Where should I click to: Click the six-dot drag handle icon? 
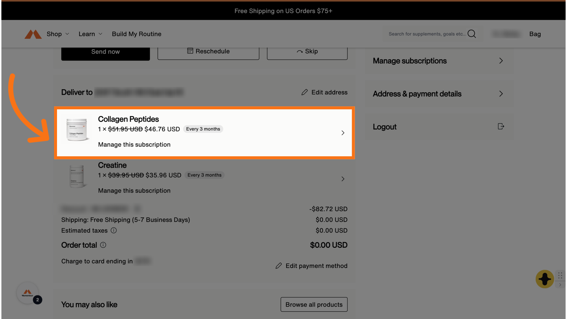(x=560, y=275)
